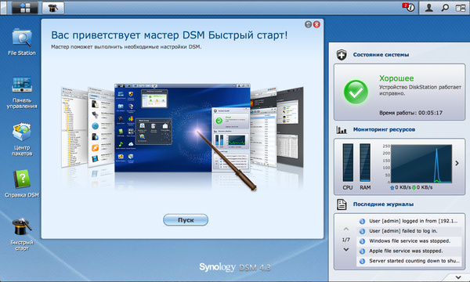Click 'Время работы: 00:05:17' text
The height and width of the screenshot is (282, 470).
[410, 113]
